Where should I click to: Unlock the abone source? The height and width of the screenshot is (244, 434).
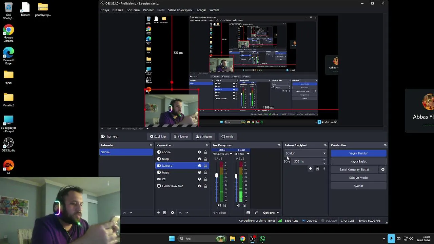tap(205, 152)
